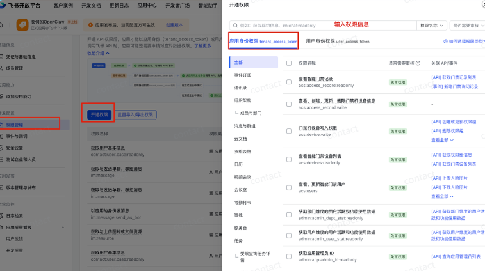Collapse the intro via 收起介绍
The height and width of the screenshot is (271, 485).
pyautogui.click(x=99, y=53)
